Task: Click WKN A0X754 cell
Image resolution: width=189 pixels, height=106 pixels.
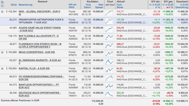Action: [73, 31]
